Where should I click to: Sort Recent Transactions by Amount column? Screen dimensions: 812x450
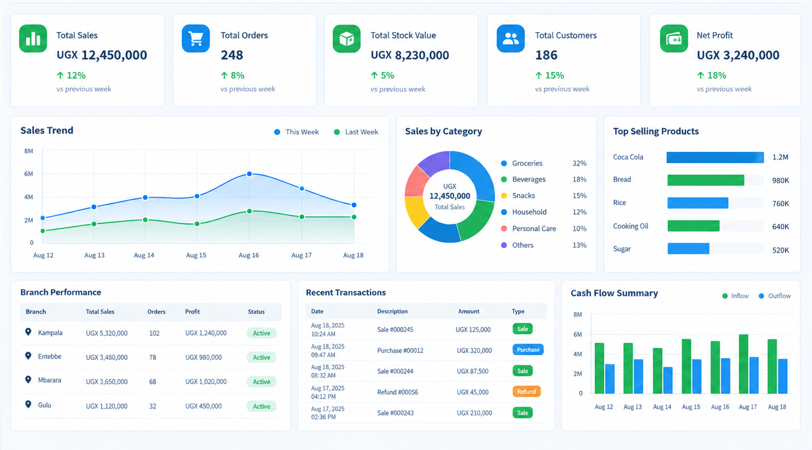469,311
